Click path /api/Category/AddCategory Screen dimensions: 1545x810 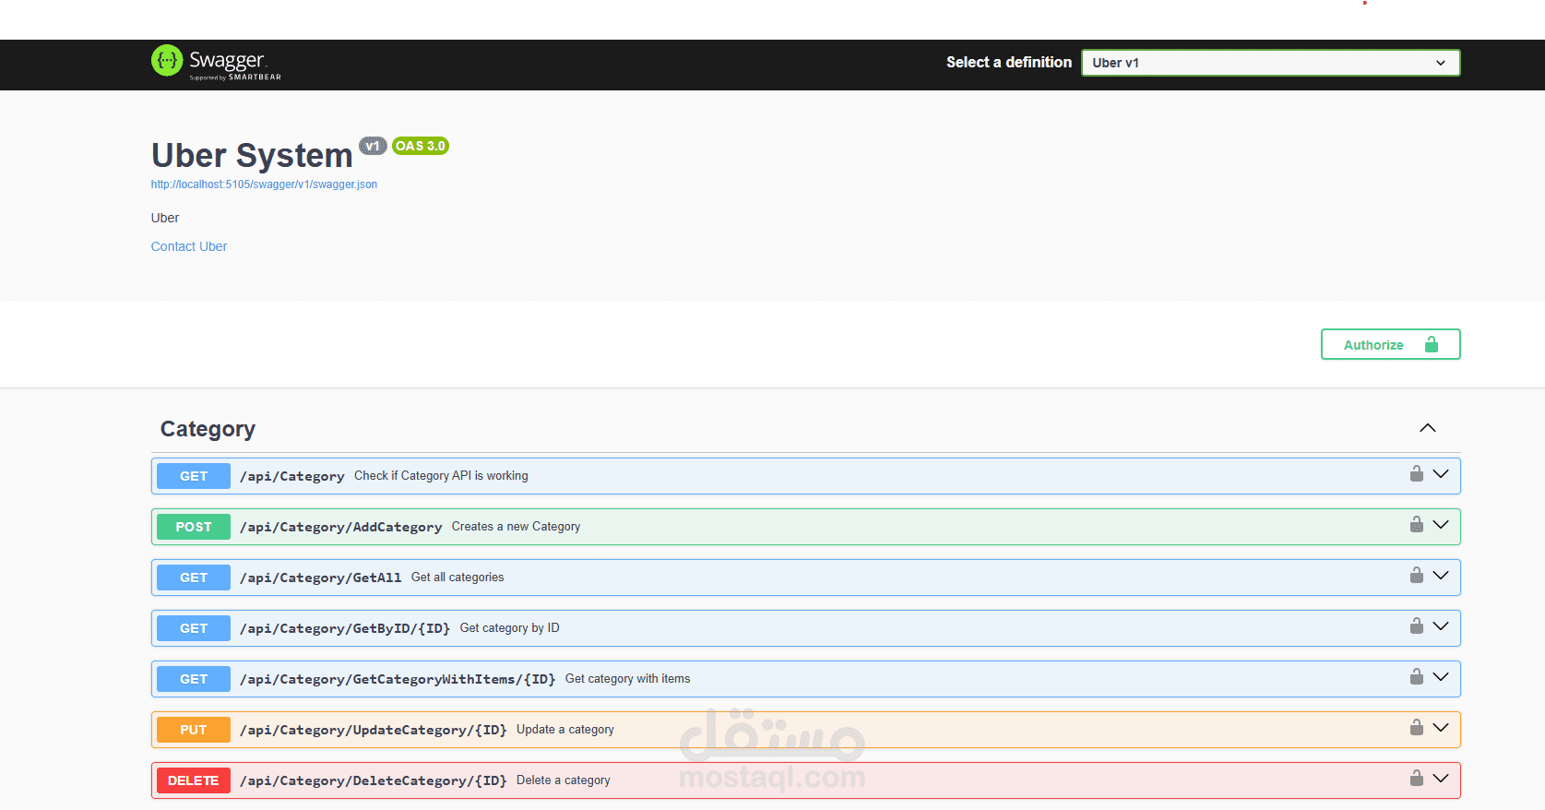coord(341,527)
